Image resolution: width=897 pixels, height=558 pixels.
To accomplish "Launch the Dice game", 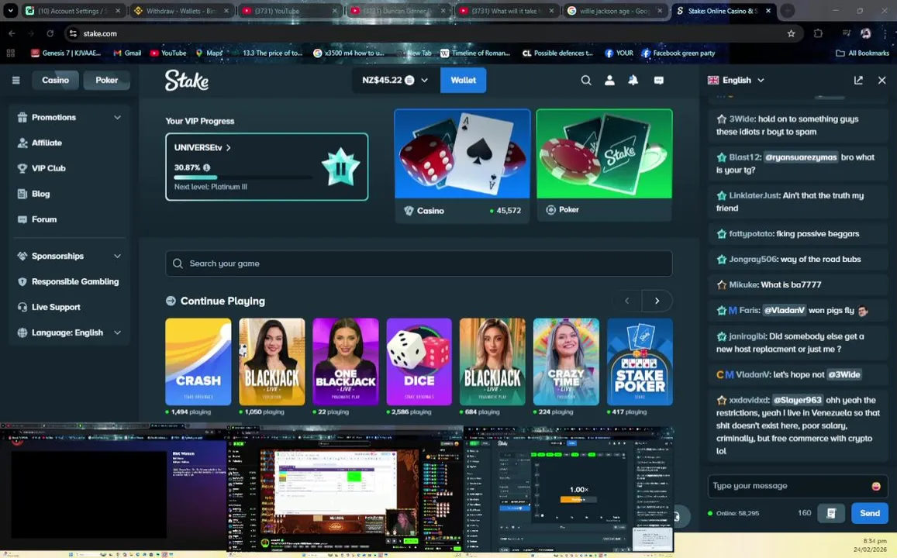I will pyautogui.click(x=419, y=362).
